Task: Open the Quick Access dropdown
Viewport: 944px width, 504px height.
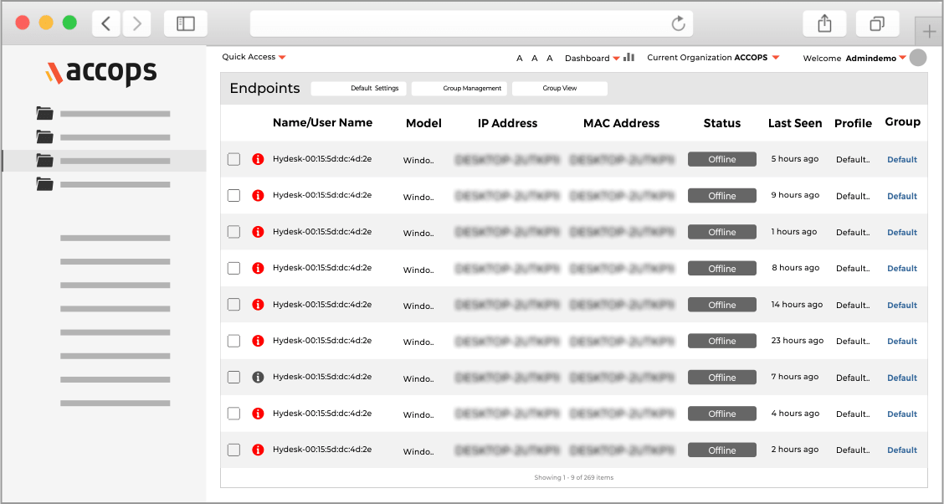Action: tap(253, 56)
